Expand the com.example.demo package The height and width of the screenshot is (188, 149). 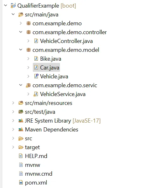pyautogui.click(x=21, y=23)
